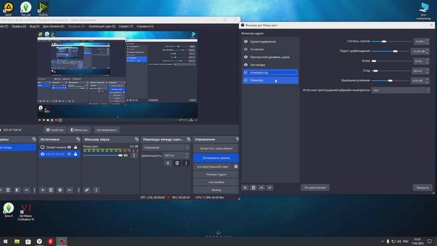Step Выходное усиление dB spinner
This screenshot has width=437, height=246.
tap(427, 81)
